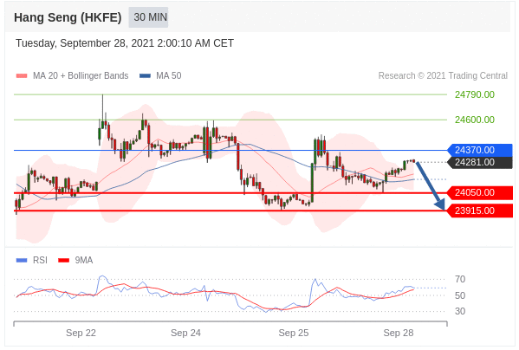
Task: Click the Sep 22 date axis label
Action: pos(81,333)
